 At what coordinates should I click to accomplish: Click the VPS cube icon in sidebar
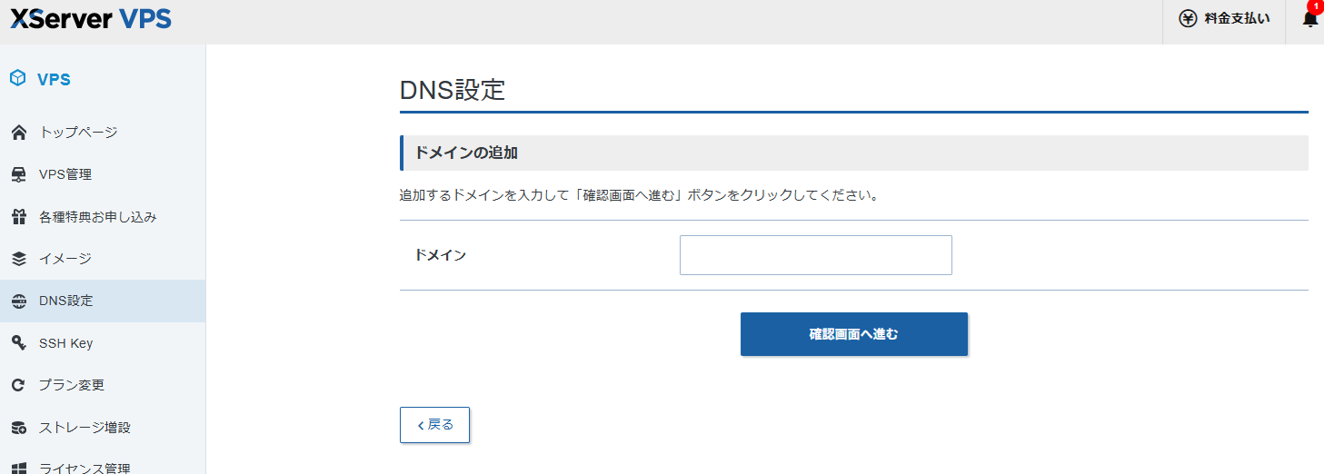[x=18, y=79]
